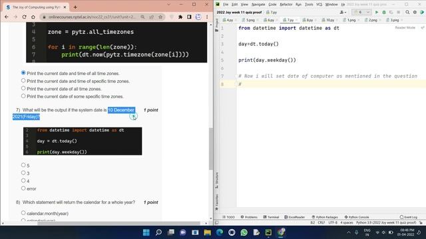Open Windows taskbar search
The image size is (426, 239).
point(158,232)
